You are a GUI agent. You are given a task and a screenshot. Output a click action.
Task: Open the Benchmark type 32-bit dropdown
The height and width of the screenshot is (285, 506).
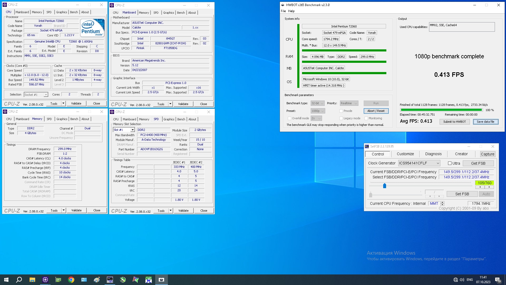point(318,103)
